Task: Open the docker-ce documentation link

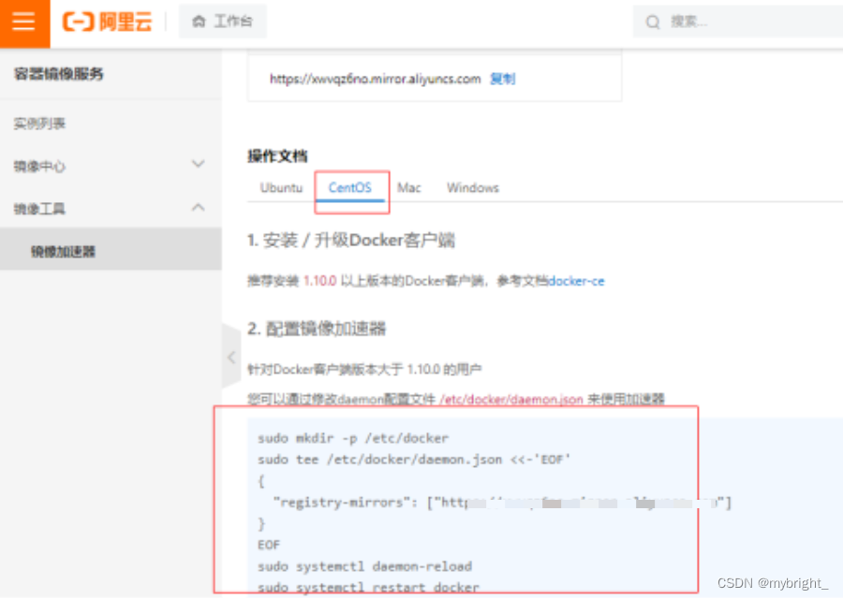Action: (x=576, y=281)
